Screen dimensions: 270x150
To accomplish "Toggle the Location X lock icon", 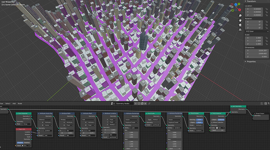I will (x=266, y=9).
